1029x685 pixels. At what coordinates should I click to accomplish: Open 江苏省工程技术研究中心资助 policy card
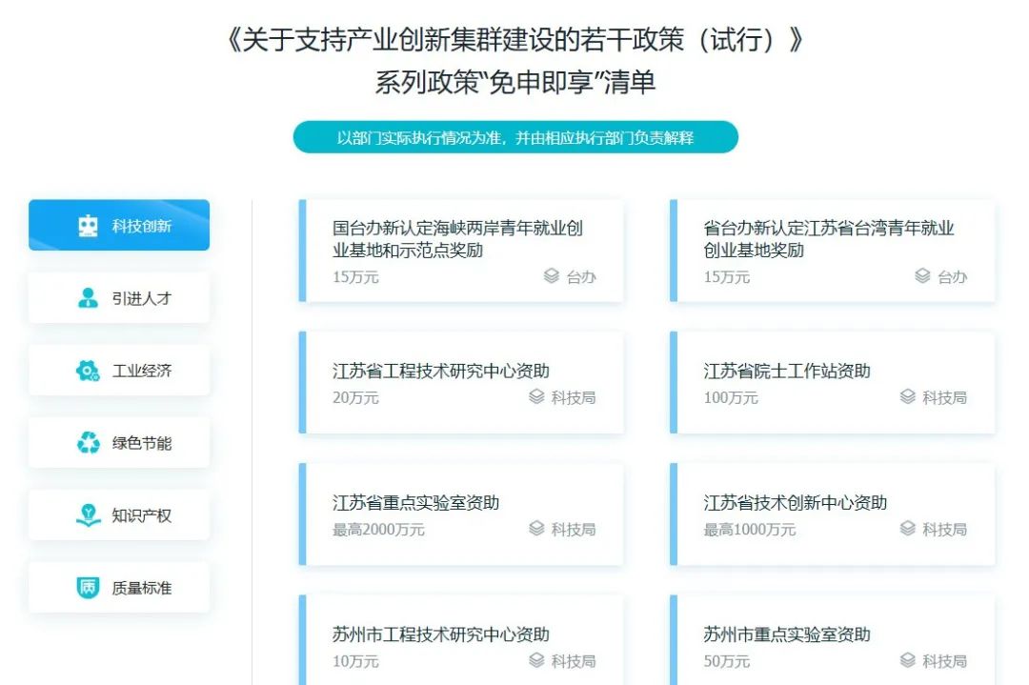pyautogui.click(x=462, y=382)
